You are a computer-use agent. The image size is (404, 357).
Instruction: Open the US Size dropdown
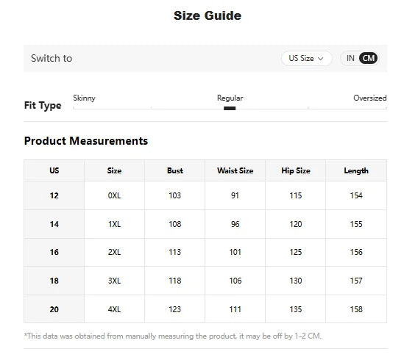tap(306, 58)
